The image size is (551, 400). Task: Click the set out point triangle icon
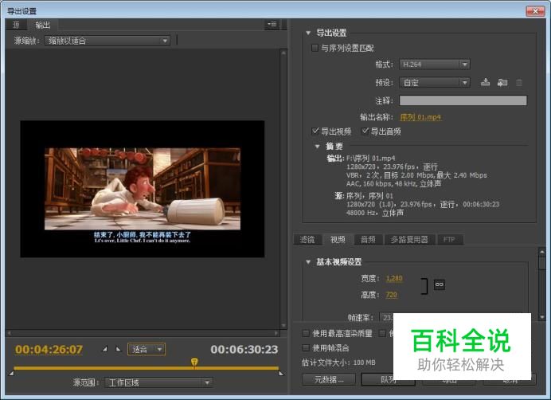119,349
